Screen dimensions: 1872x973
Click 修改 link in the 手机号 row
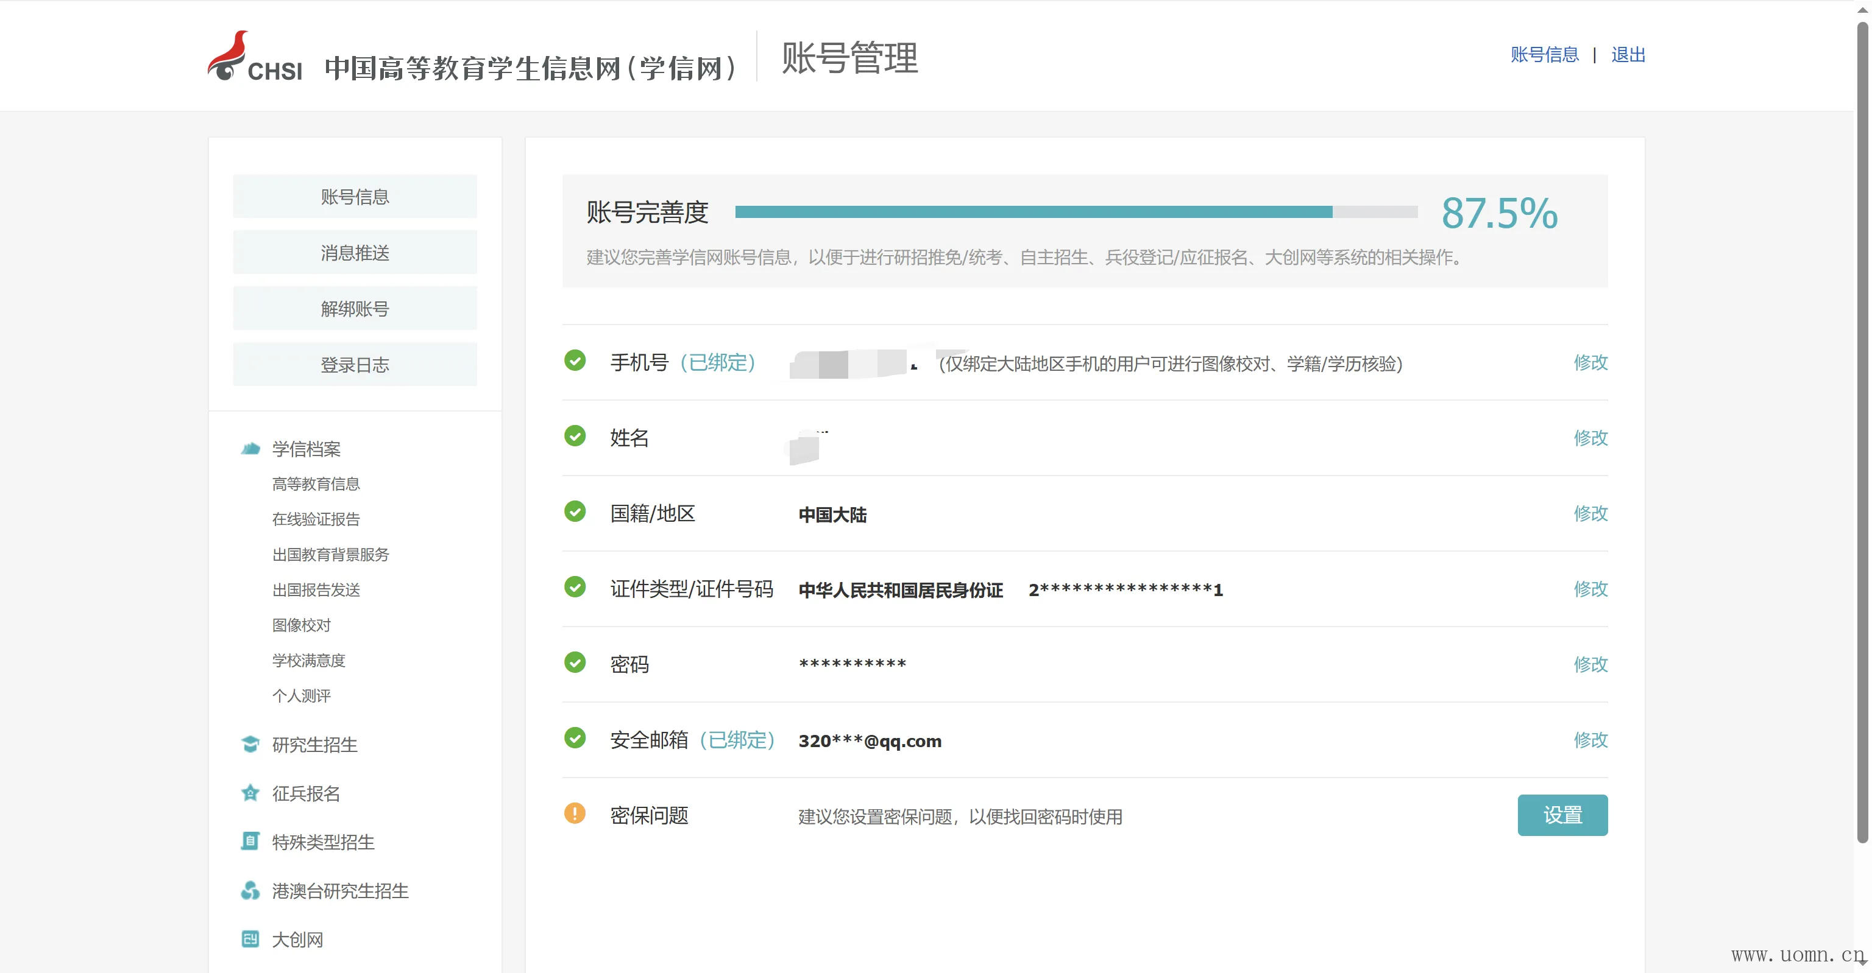[x=1590, y=362]
